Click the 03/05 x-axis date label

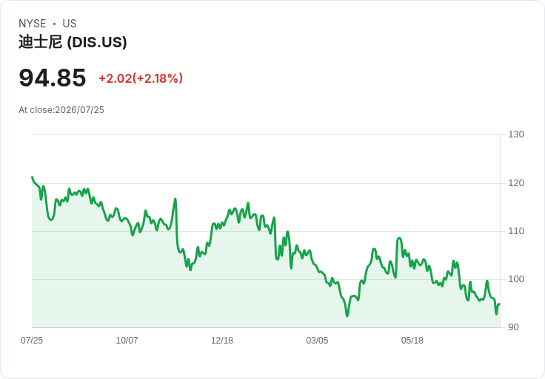pyautogui.click(x=317, y=341)
